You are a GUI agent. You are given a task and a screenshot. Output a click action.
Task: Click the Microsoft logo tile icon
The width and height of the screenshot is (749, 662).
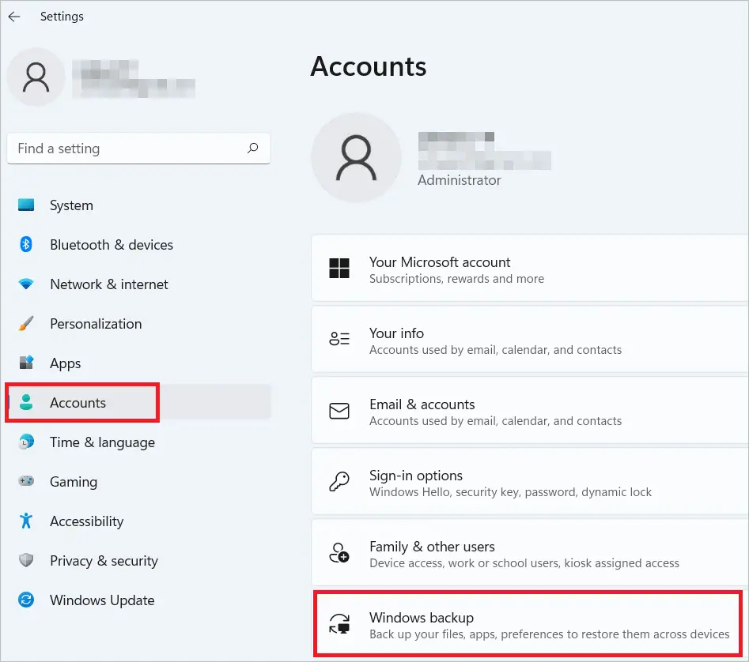click(339, 269)
